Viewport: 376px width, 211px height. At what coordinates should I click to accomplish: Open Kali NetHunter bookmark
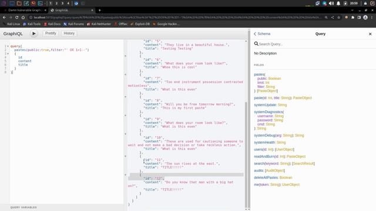99,24
